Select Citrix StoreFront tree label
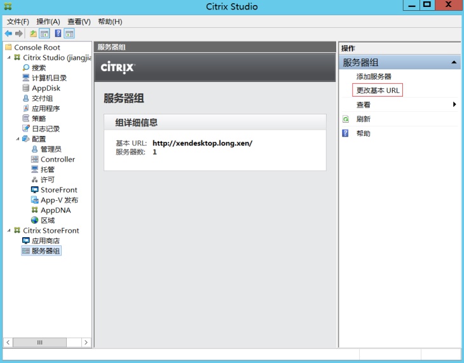464x363 pixels. (x=51, y=230)
